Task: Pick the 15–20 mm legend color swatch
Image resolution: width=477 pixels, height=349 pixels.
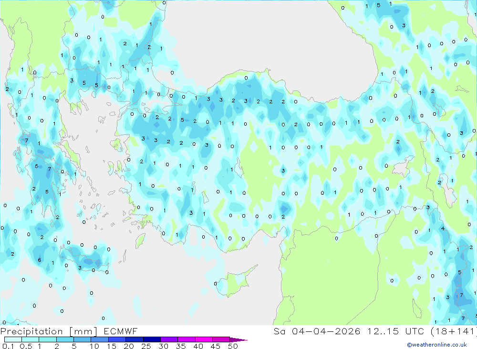Action: [117, 339]
